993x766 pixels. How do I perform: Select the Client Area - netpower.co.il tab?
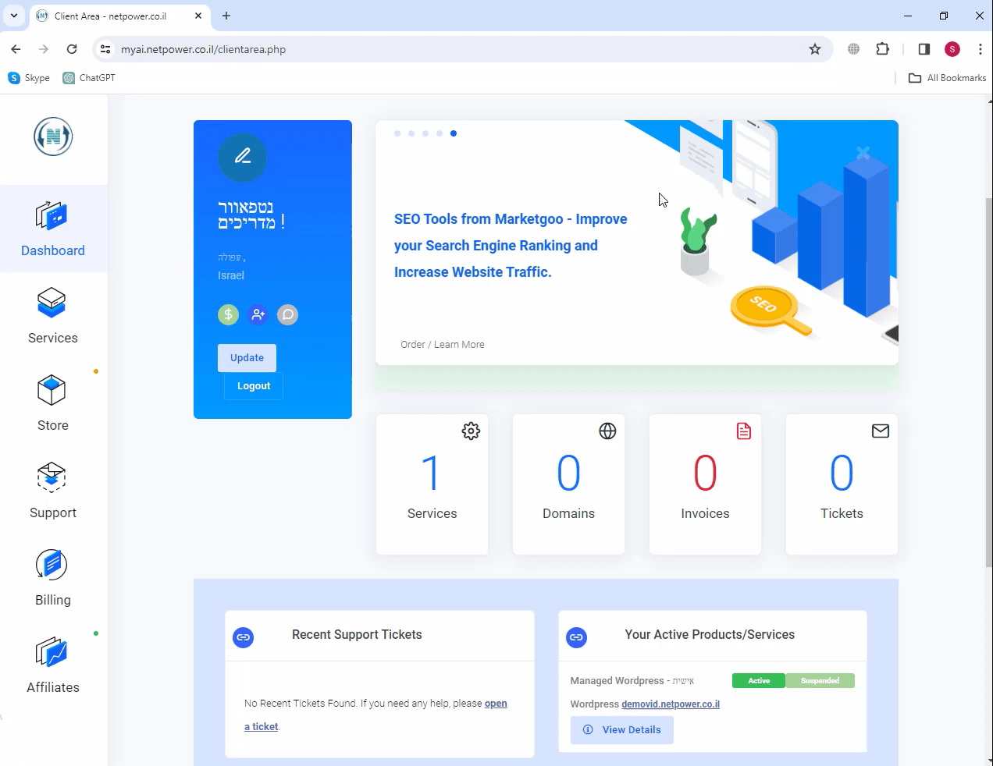click(119, 16)
